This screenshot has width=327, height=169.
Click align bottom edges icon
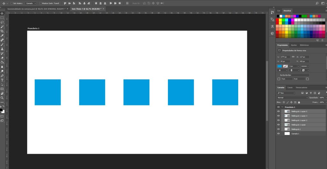point(74,3)
